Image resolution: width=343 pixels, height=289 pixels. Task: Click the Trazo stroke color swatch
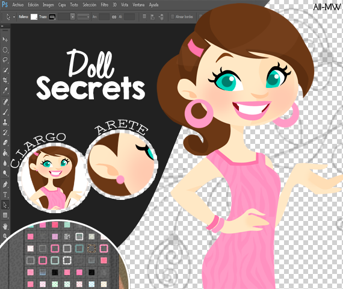point(52,17)
